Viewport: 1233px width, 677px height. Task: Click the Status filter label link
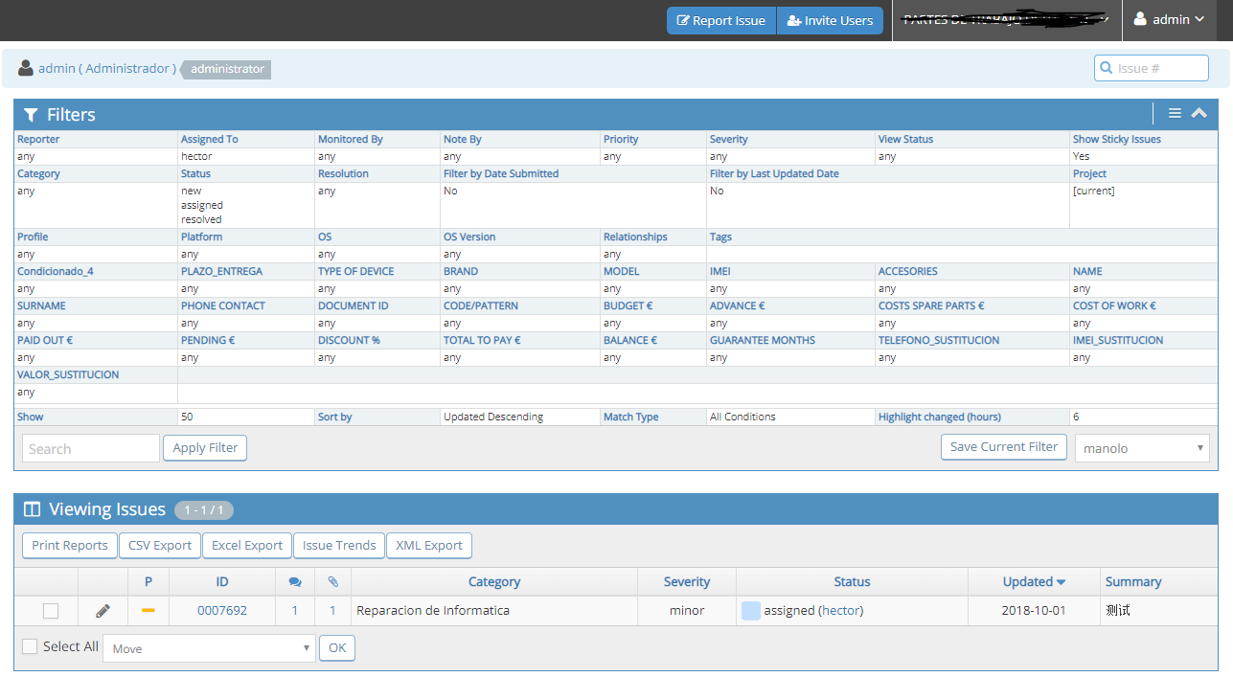195,174
